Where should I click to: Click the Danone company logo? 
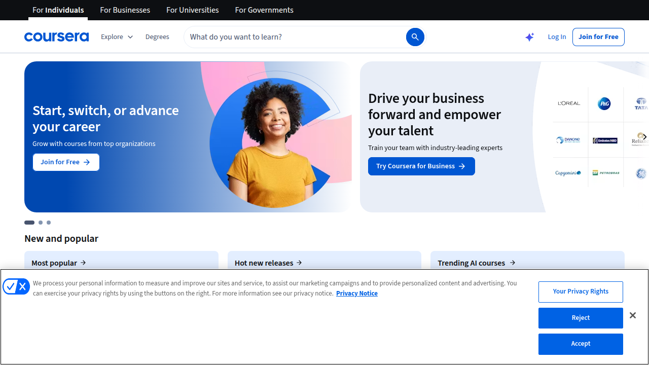pyautogui.click(x=568, y=140)
